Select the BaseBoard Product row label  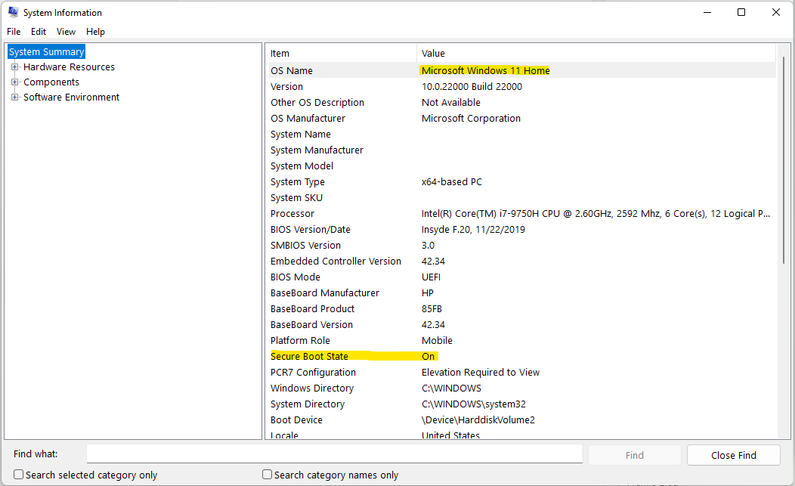click(312, 309)
